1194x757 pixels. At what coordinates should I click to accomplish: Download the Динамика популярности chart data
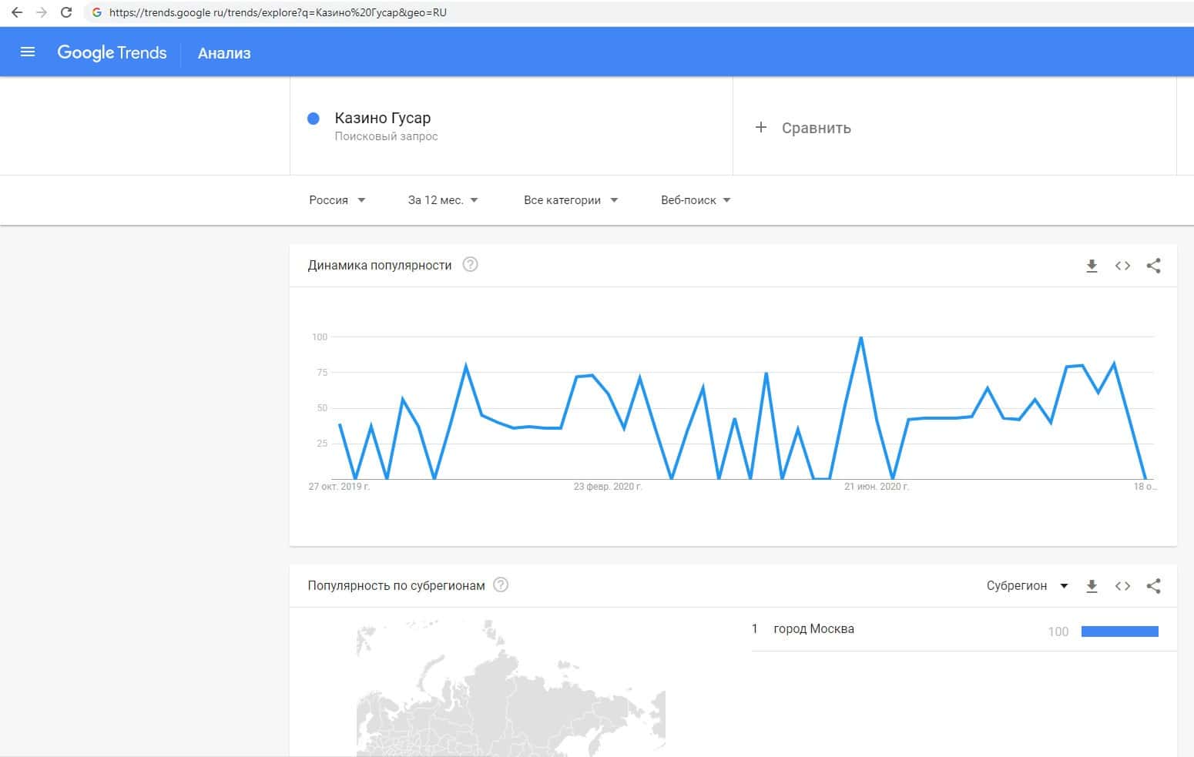[1092, 266]
